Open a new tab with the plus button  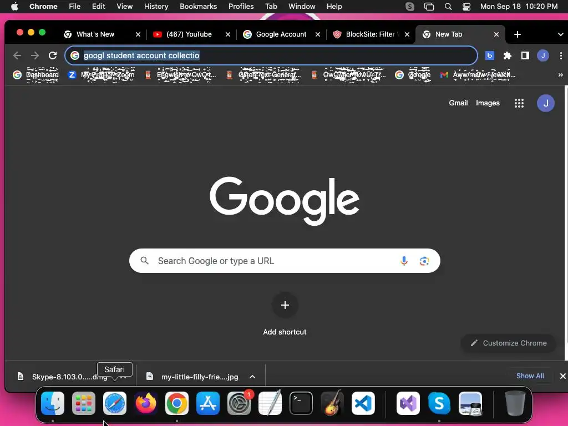pyautogui.click(x=518, y=34)
